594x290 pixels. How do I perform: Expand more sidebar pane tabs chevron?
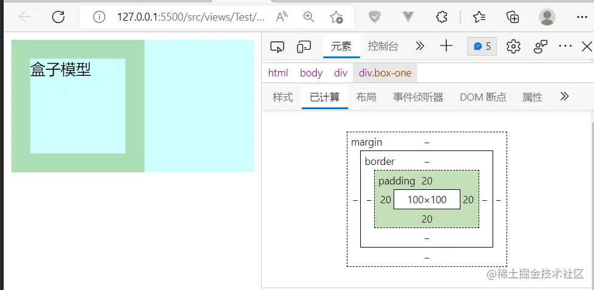coord(564,96)
